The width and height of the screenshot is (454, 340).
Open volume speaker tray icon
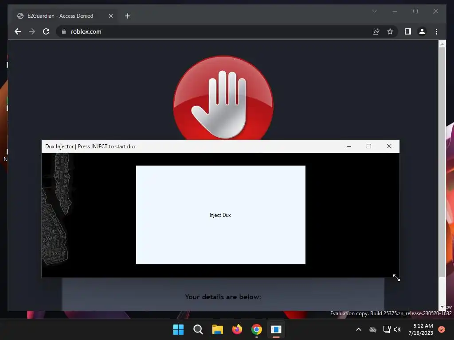(x=397, y=329)
